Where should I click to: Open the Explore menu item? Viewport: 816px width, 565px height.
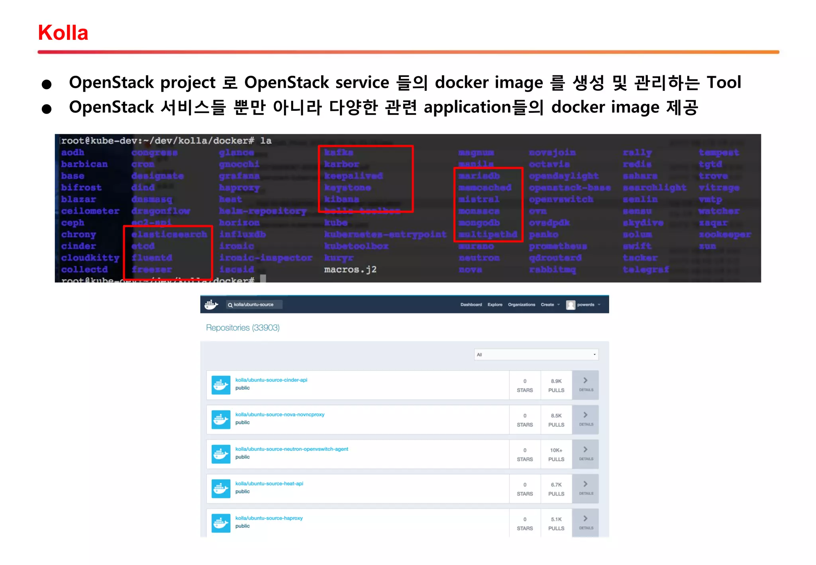coord(495,305)
